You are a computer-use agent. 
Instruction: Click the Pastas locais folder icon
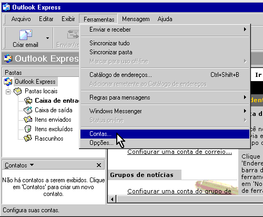pyautogui.click(x=18, y=91)
